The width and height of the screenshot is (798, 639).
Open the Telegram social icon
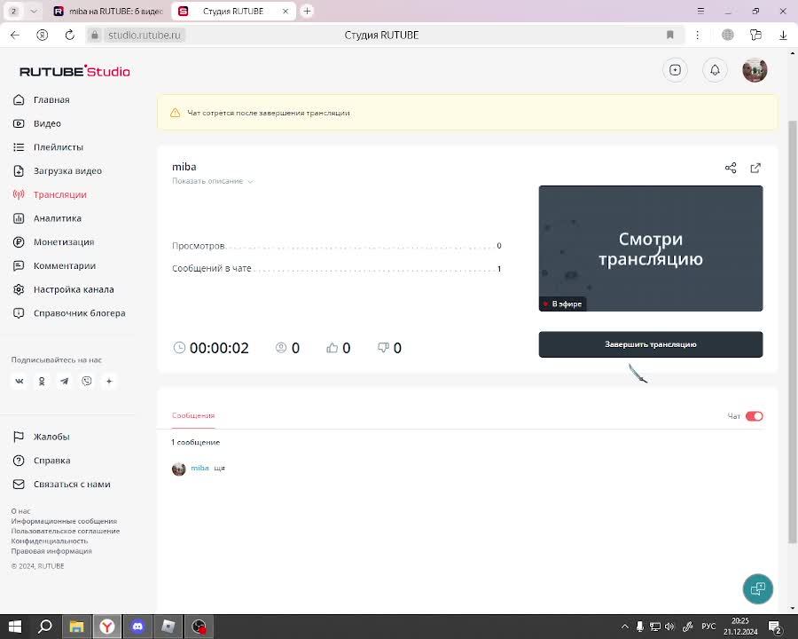(64, 381)
